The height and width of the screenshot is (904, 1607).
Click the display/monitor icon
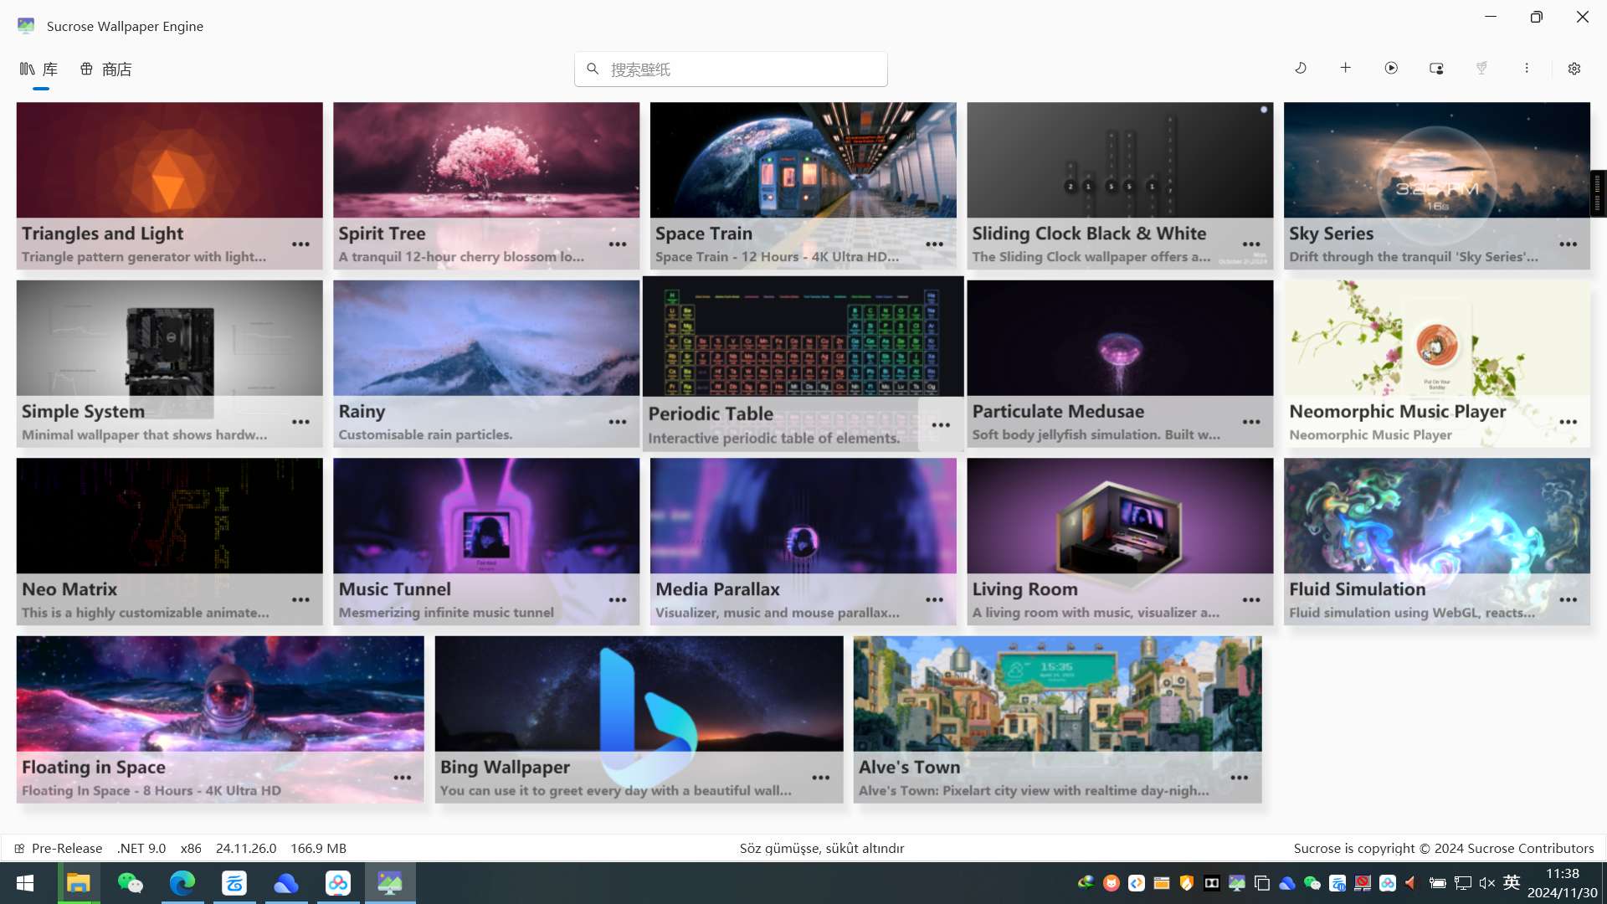(x=1437, y=69)
